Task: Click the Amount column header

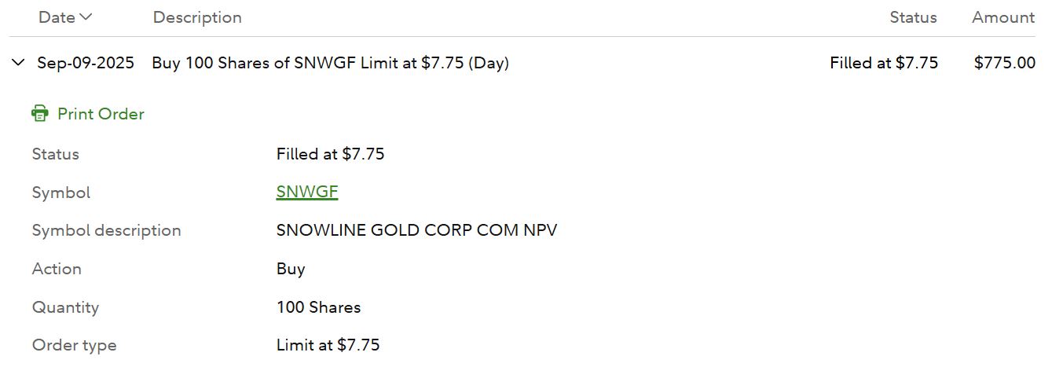Action: pos(1003,17)
